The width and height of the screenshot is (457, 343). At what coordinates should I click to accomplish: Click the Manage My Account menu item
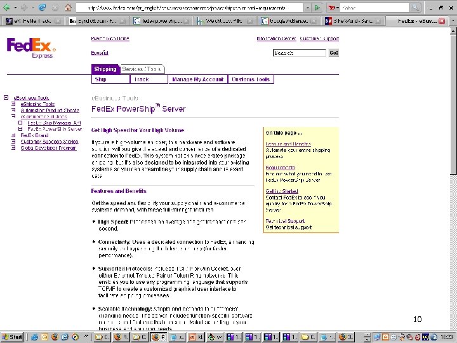tap(197, 79)
